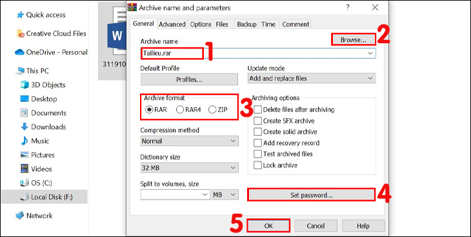Click the 3D Objects cube icon

(x=25, y=85)
